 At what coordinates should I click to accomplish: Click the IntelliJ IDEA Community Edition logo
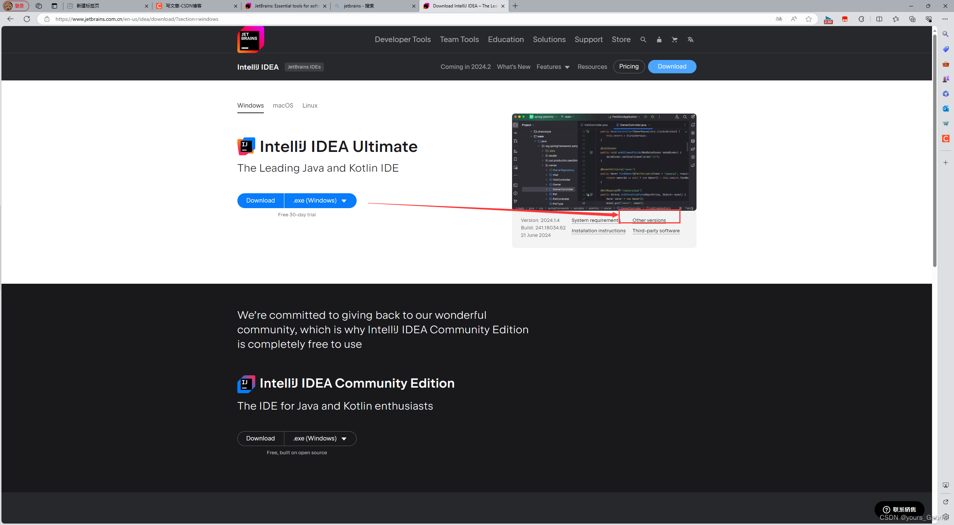pos(246,384)
